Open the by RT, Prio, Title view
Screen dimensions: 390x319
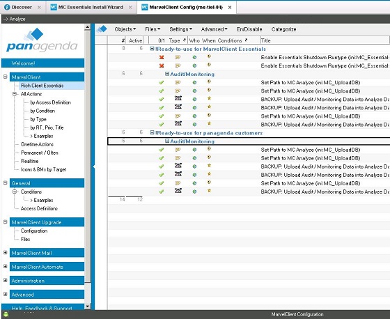(x=47, y=127)
